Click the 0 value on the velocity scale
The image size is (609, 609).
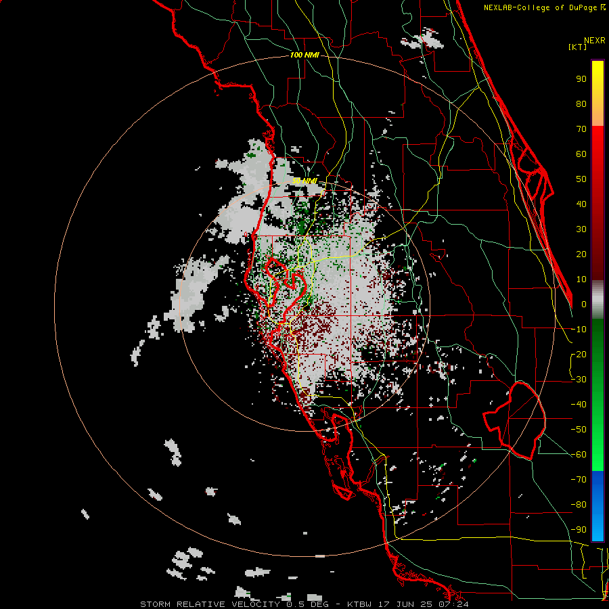[x=584, y=304]
